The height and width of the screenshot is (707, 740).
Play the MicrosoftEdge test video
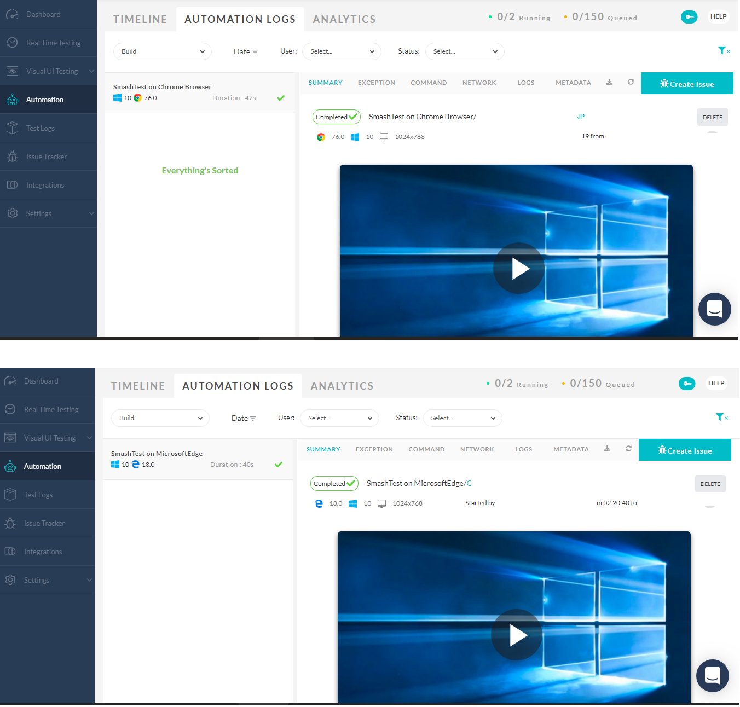tap(517, 635)
